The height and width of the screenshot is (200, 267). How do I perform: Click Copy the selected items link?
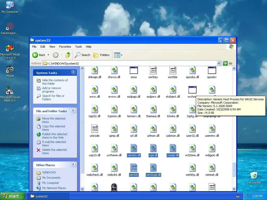pos(54,128)
